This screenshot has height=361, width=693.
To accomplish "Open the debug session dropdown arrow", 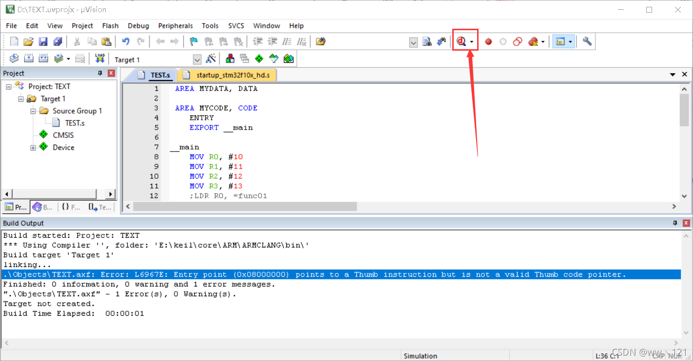I will pos(472,42).
